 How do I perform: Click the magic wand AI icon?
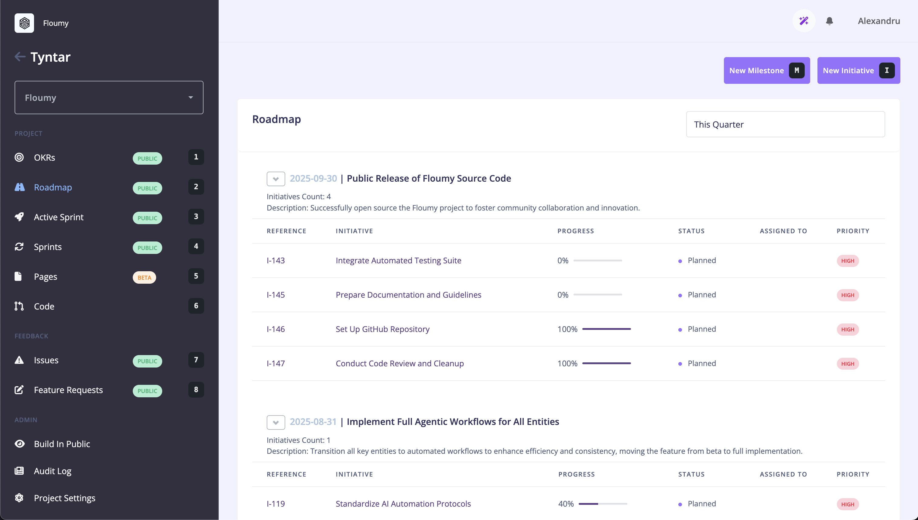803,21
